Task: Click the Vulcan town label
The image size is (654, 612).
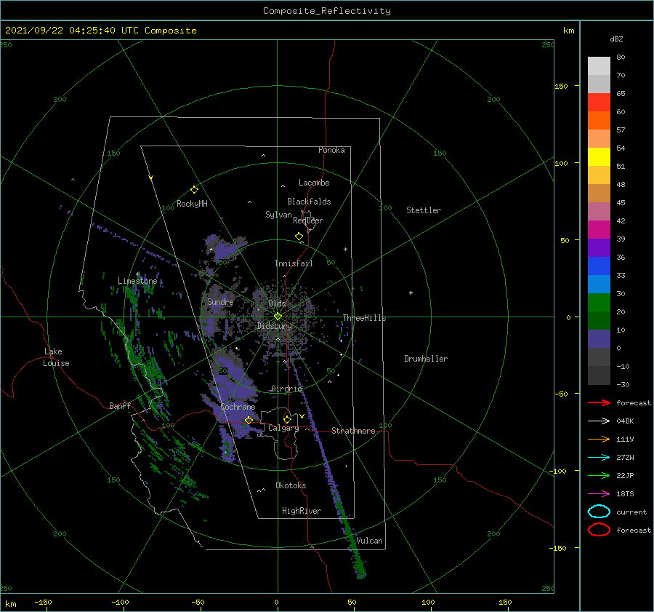Action: pos(369,541)
